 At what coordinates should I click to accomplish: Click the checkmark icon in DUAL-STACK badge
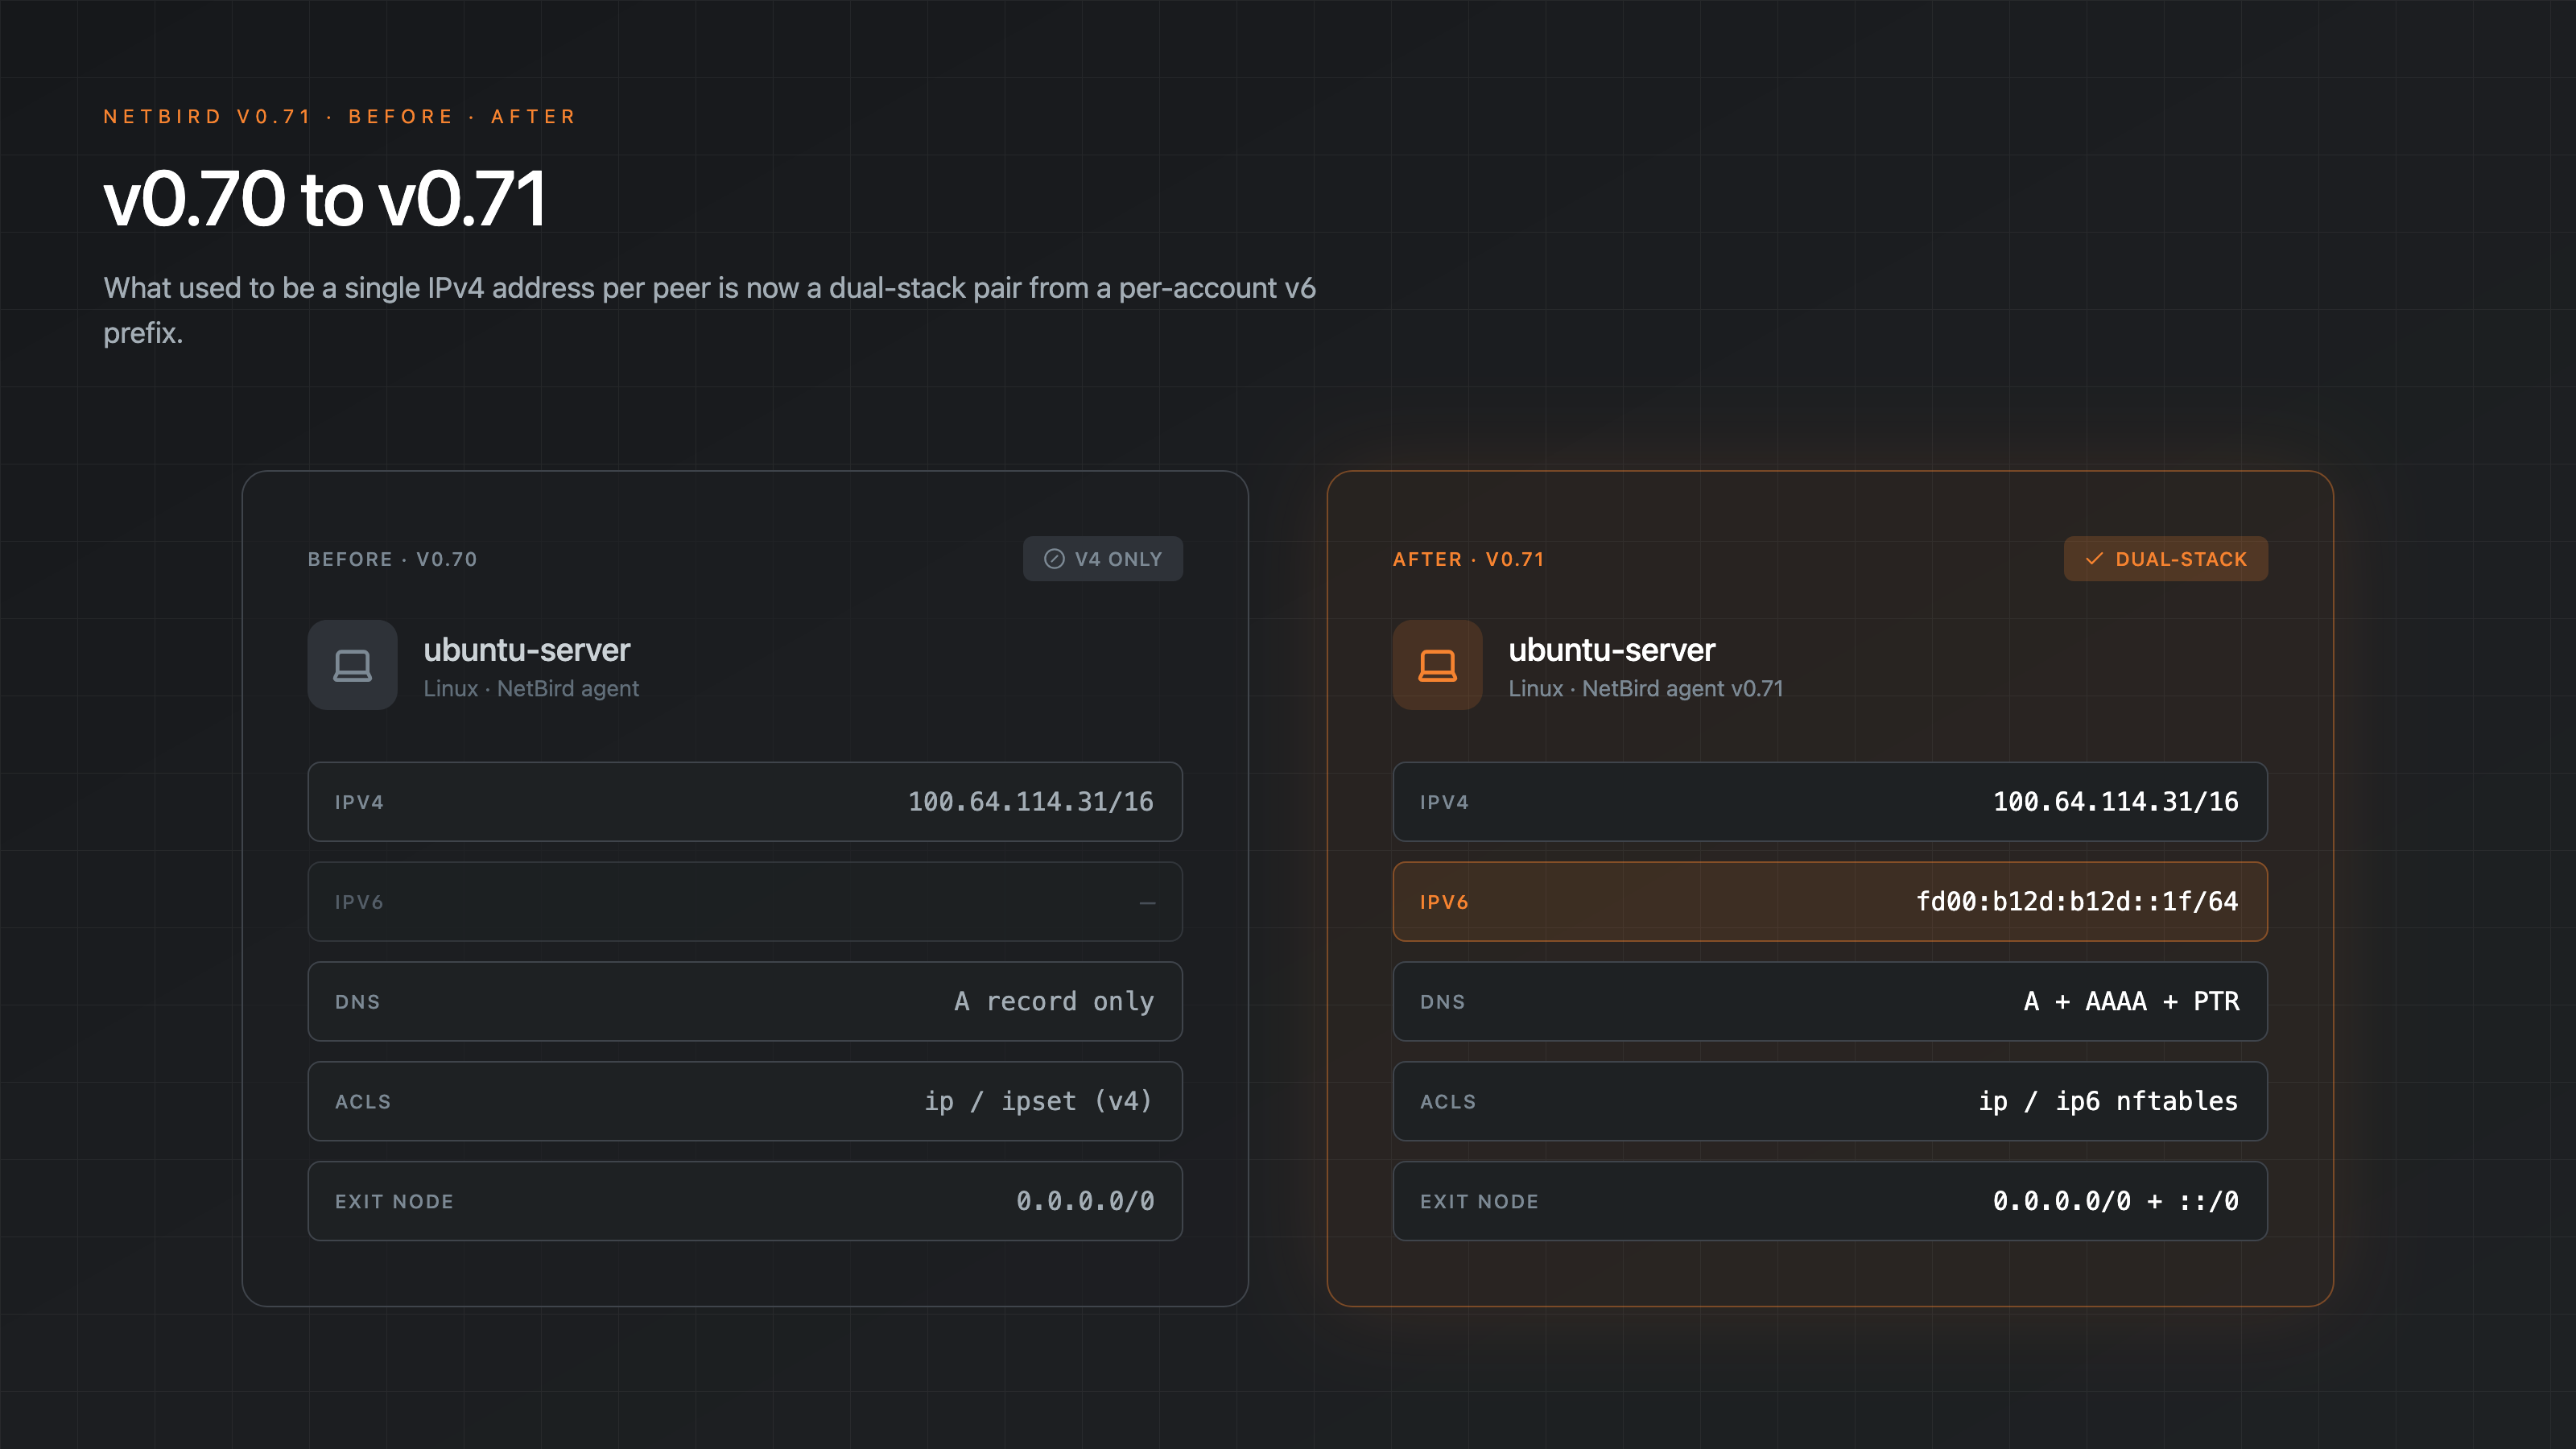[x=2094, y=559]
